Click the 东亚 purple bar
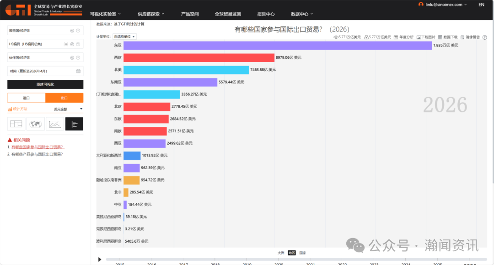494x265 pixels. coord(278,46)
